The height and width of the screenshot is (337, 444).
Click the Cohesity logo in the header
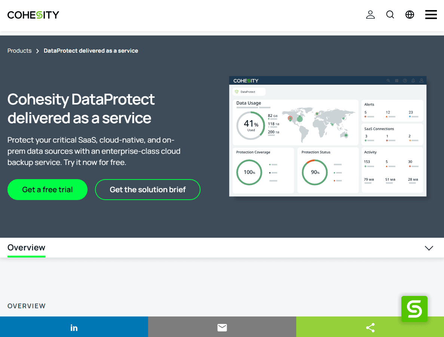33,15
